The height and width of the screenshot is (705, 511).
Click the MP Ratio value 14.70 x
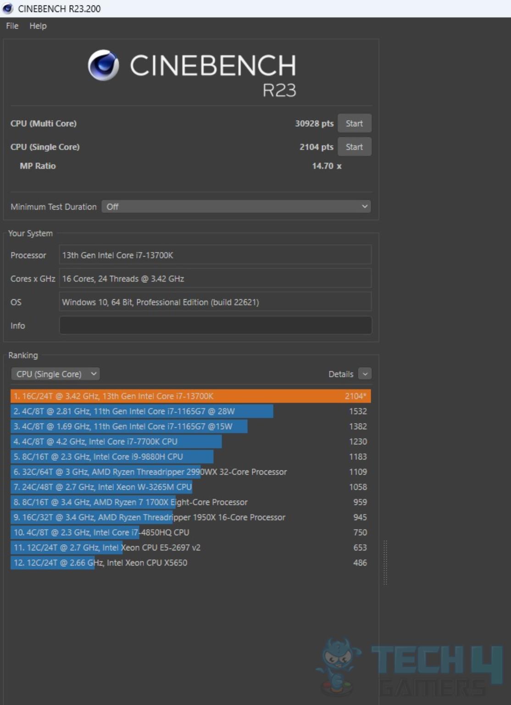pyautogui.click(x=327, y=166)
